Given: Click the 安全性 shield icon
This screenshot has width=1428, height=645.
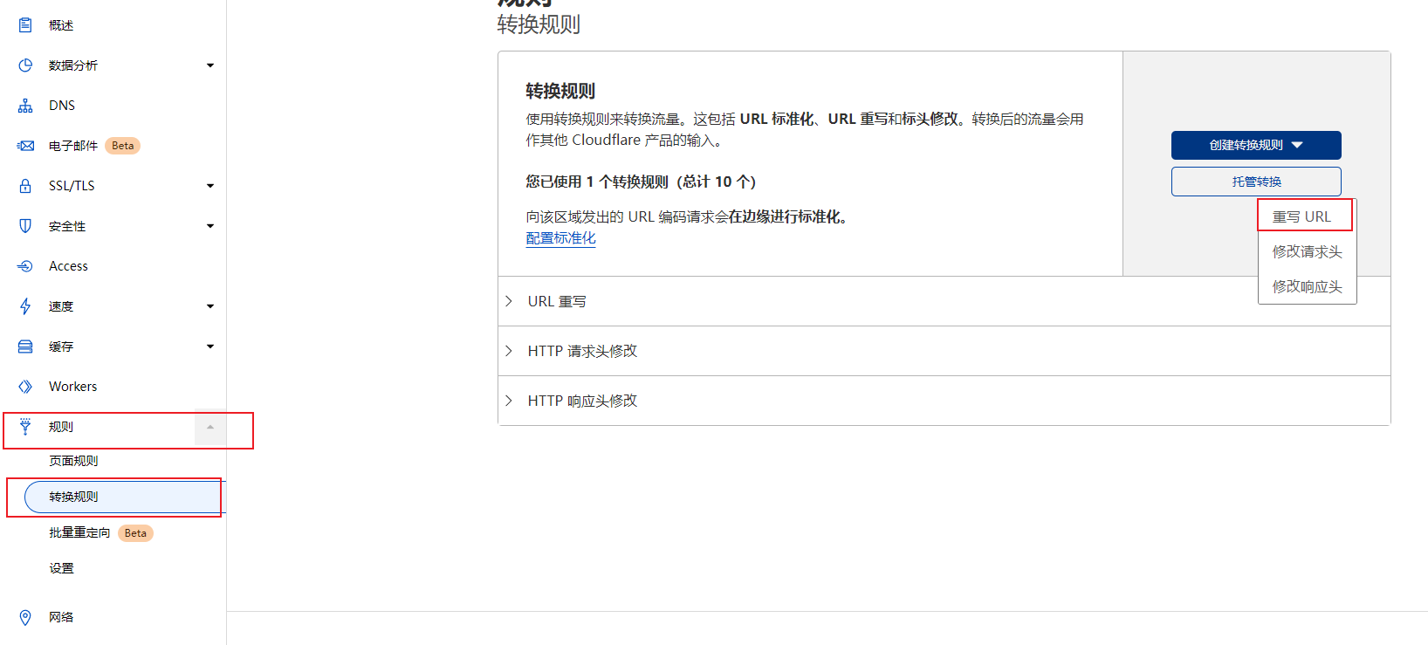Looking at the screenshot, I should 25,226.
